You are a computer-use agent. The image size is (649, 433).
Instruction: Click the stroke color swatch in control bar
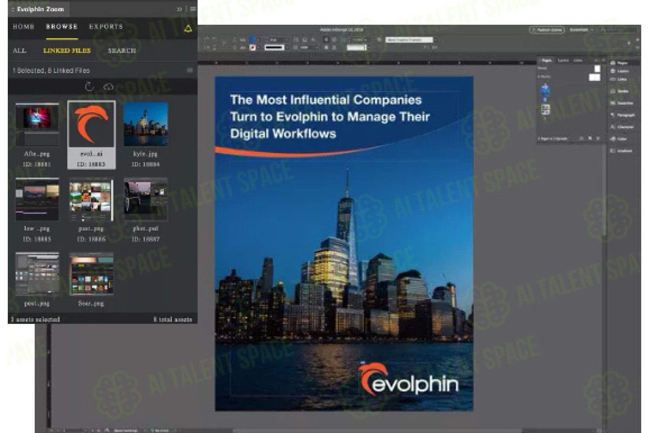pyautogui.click(x=252, y=47)
